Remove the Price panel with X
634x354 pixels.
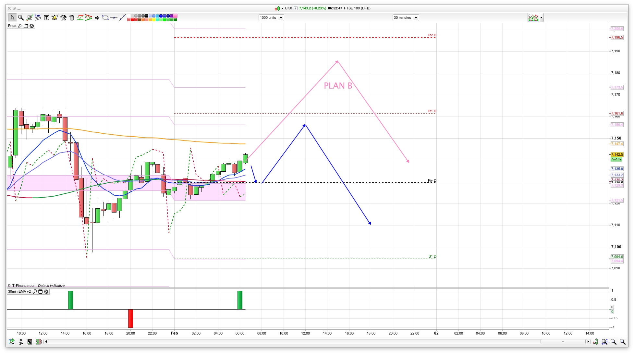pos(32,26)
